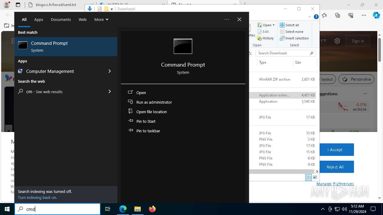Click Invert selection in Explorer ribbon
This screenshot has height=215, width=383.
294,38
